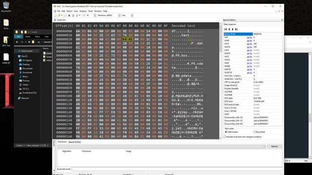The image size is (312, 175).
Task: Click the Expected result input field
Action: pyautogui.click(x=177, y=169)
